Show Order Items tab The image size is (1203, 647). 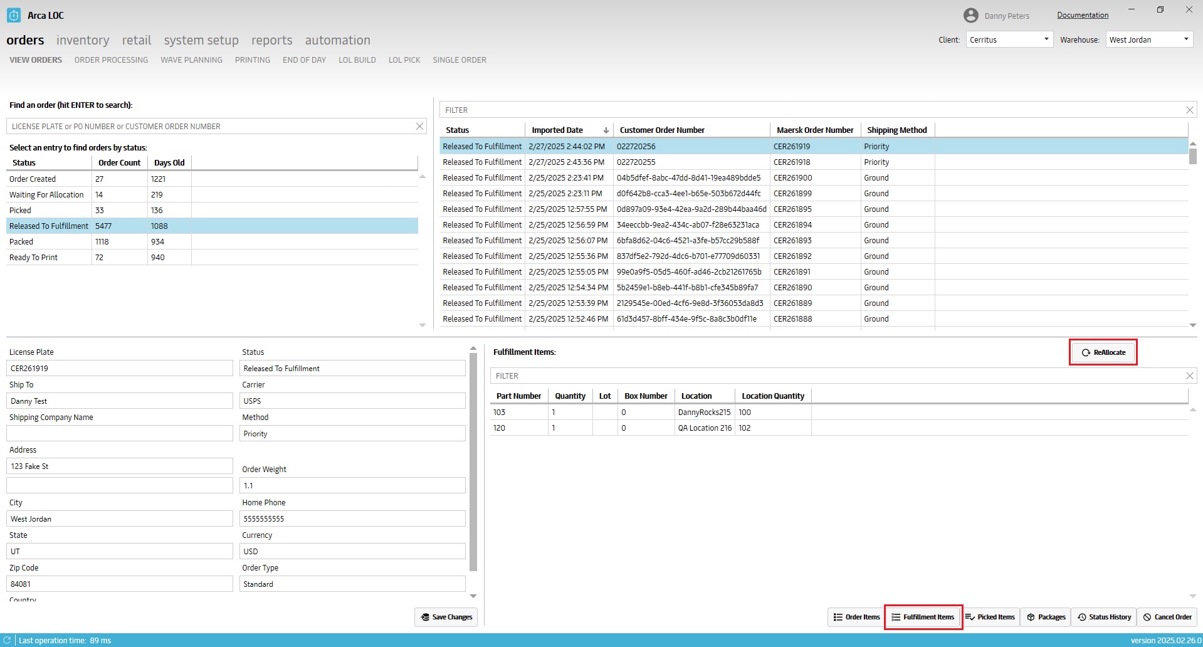tap(856, 617)
